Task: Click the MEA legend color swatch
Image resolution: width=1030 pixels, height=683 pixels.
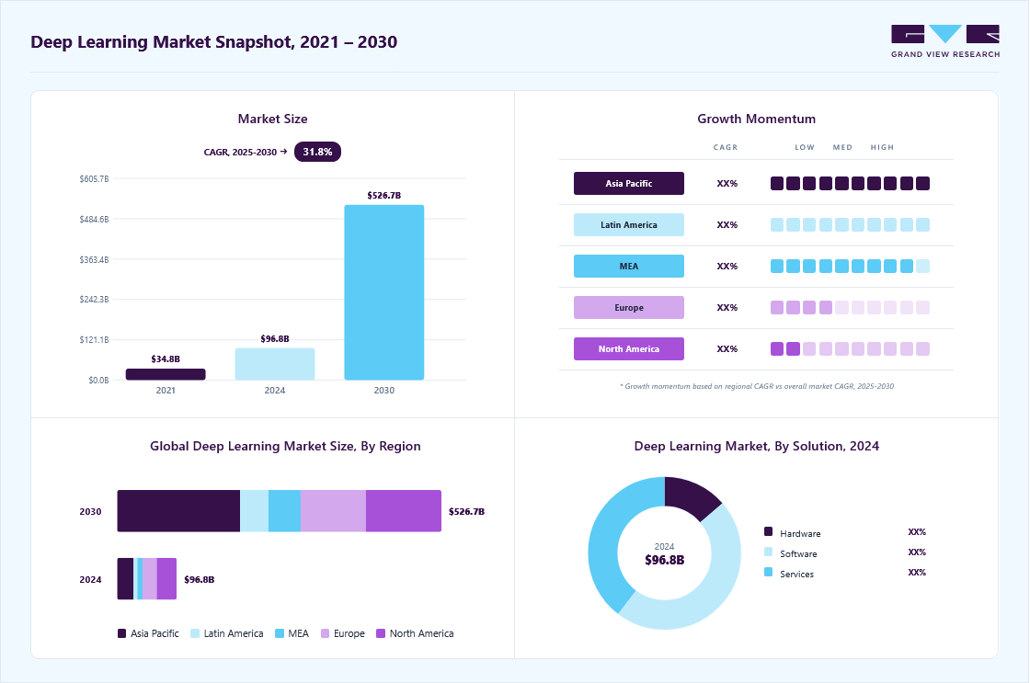Action: point(280,633)
